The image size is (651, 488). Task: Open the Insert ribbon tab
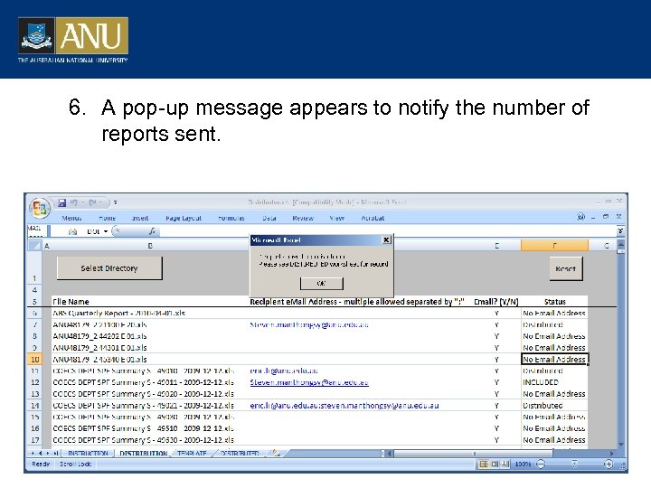coord(140,218)
